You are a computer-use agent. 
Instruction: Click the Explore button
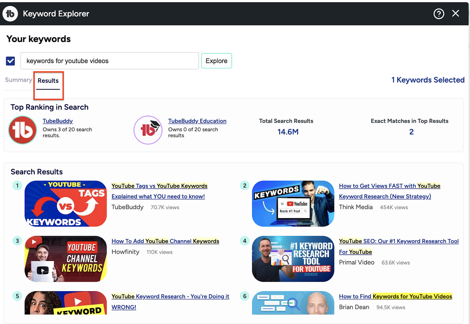(216, 61)
